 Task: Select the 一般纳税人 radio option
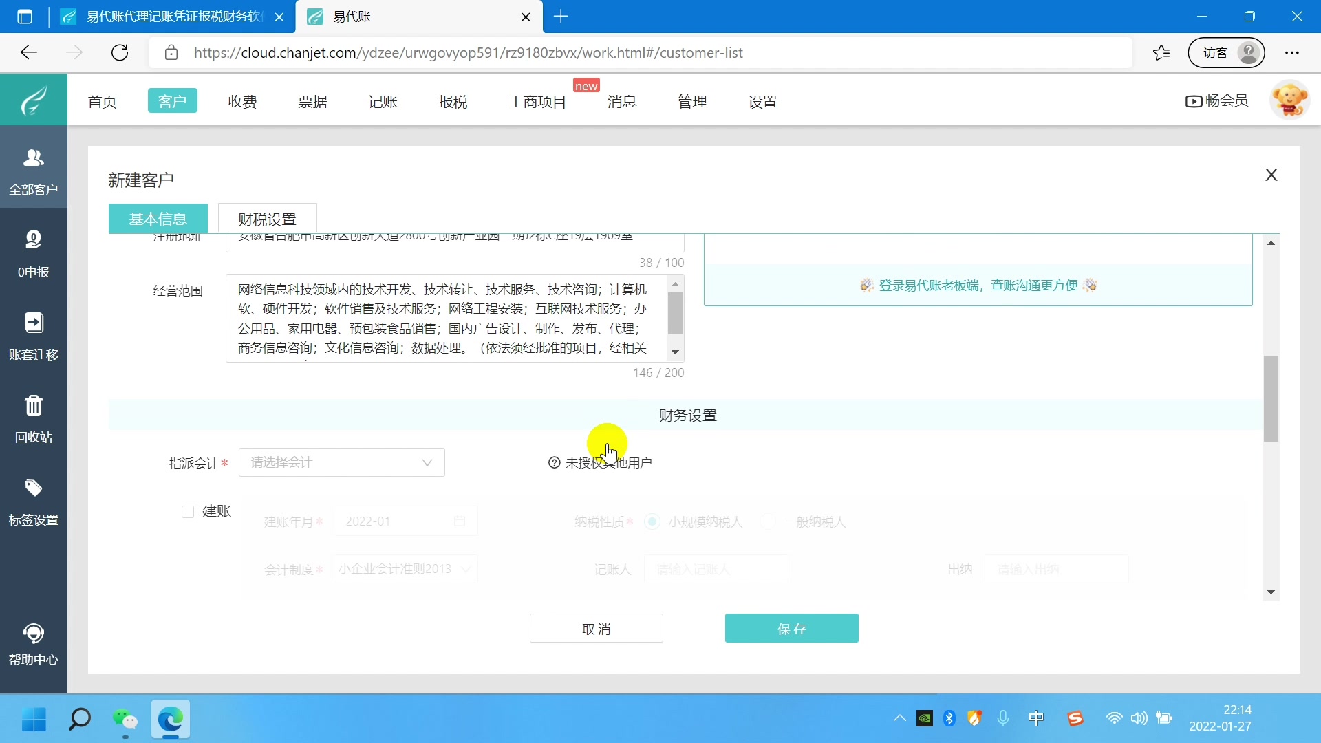pos(767,521)
